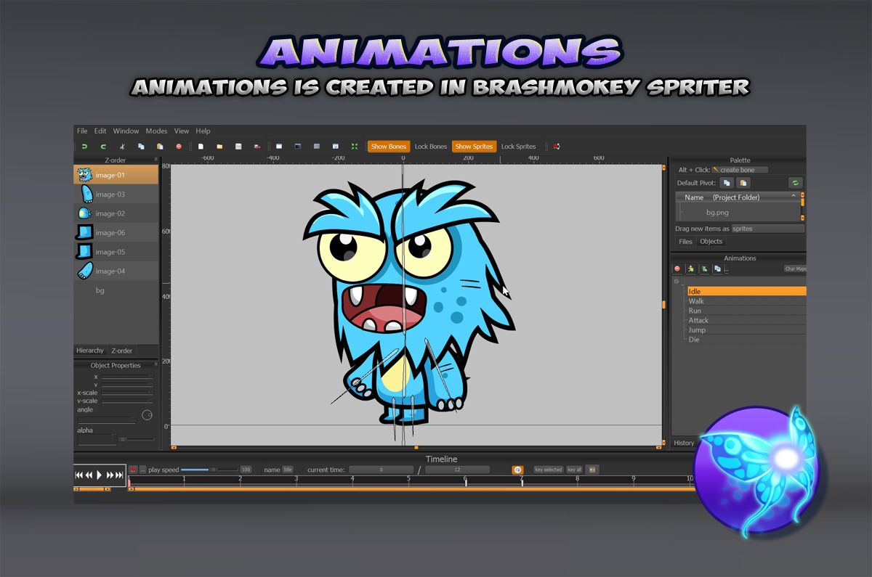
Task: Click the green zoom-to-fit arrows icon
Action: point(355,147)
